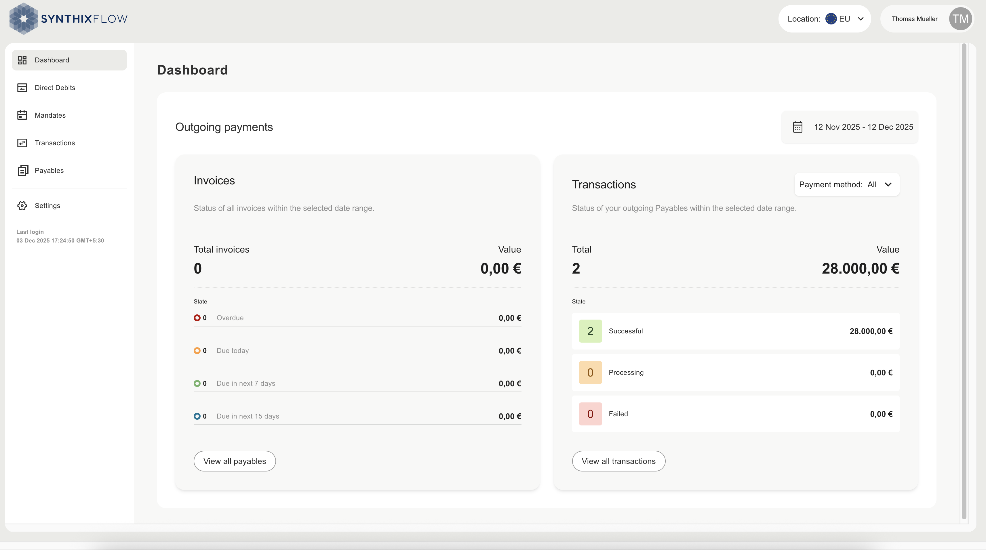Click the Transactions arrows icon in sidebar
Image resolution: width=986 pixels, height=550 pixels.
click(x=22, y=143)
